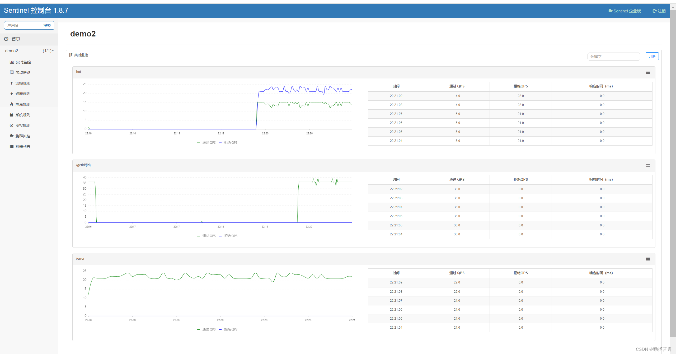
Task: Click the bar chart icon beside 实时监控
Action: point(12,62)
